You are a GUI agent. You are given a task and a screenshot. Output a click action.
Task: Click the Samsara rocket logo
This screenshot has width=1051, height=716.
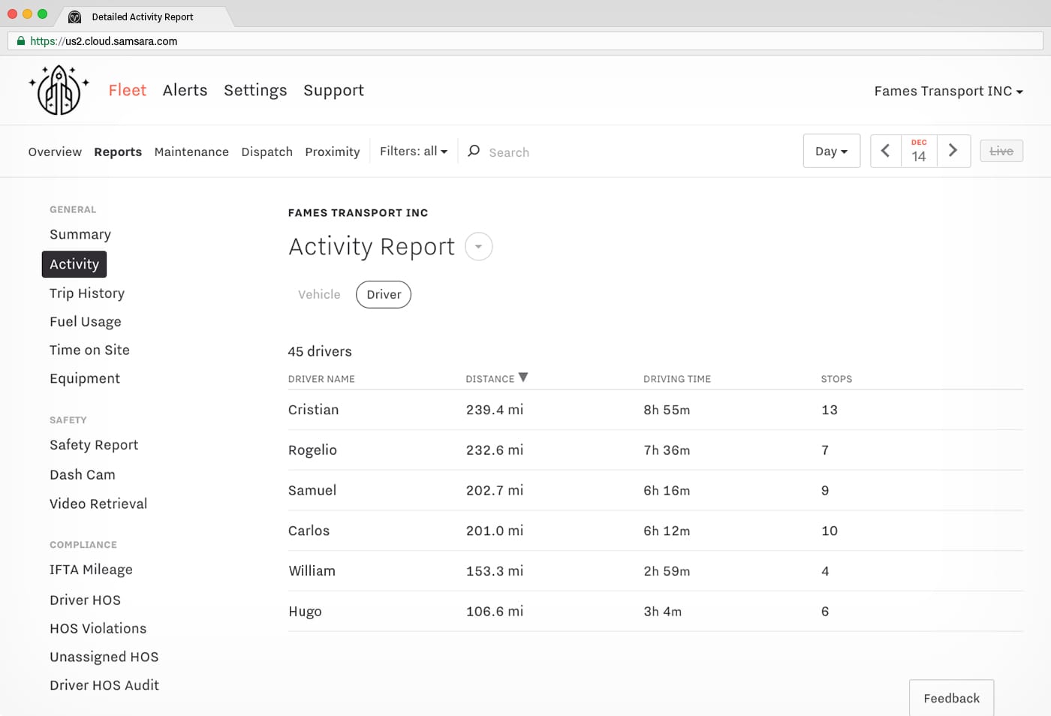pos(59,90)
